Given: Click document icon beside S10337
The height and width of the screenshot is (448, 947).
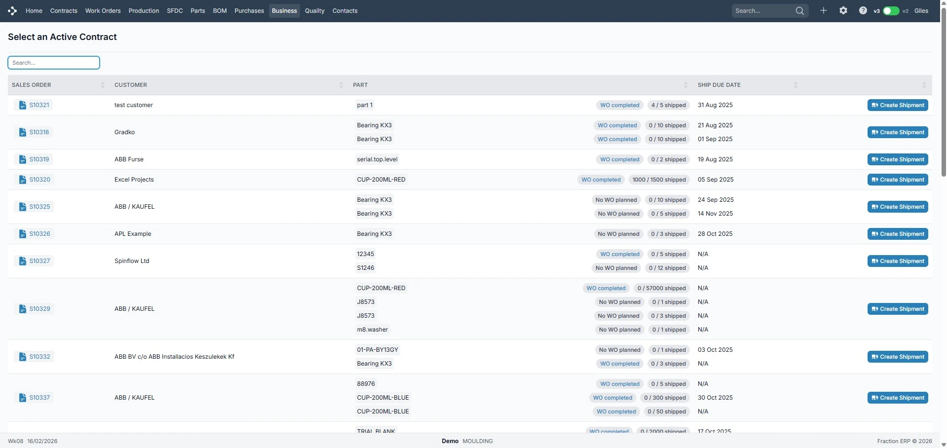Looking at the screenshot, I should click(22, 398).
